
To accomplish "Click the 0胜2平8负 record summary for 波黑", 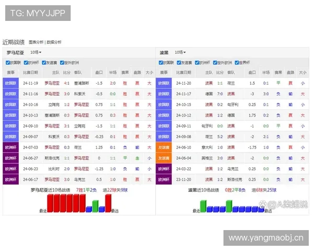I will click(235, 190).
